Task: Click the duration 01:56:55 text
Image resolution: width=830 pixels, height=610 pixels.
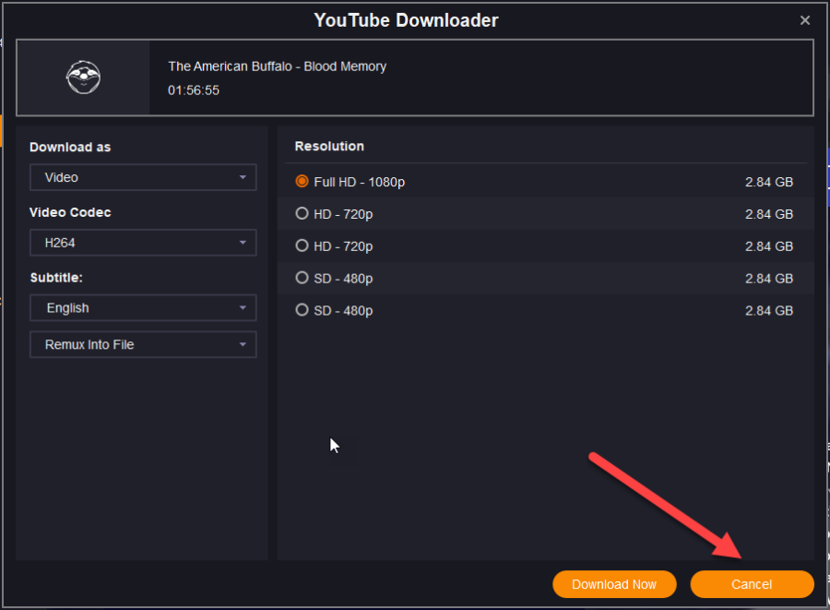Action: point(194,90)
